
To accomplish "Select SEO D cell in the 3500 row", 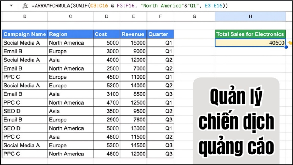I will [x=25, y=111].
